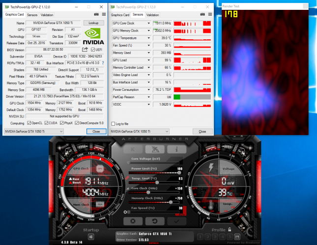Click the Detach link at Afterburner bottom
Image resolution: width=317 pixels, height=245 pixels.
click(x=154, y=243)
